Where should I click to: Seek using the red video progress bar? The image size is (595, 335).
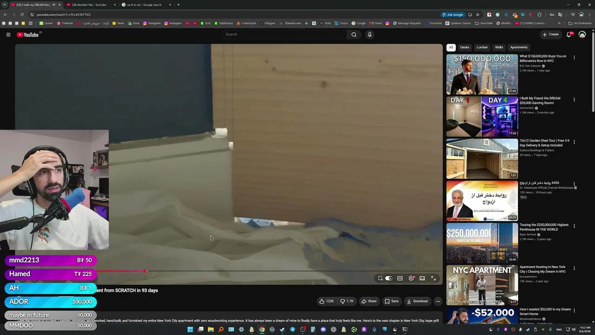pos(121,271)
